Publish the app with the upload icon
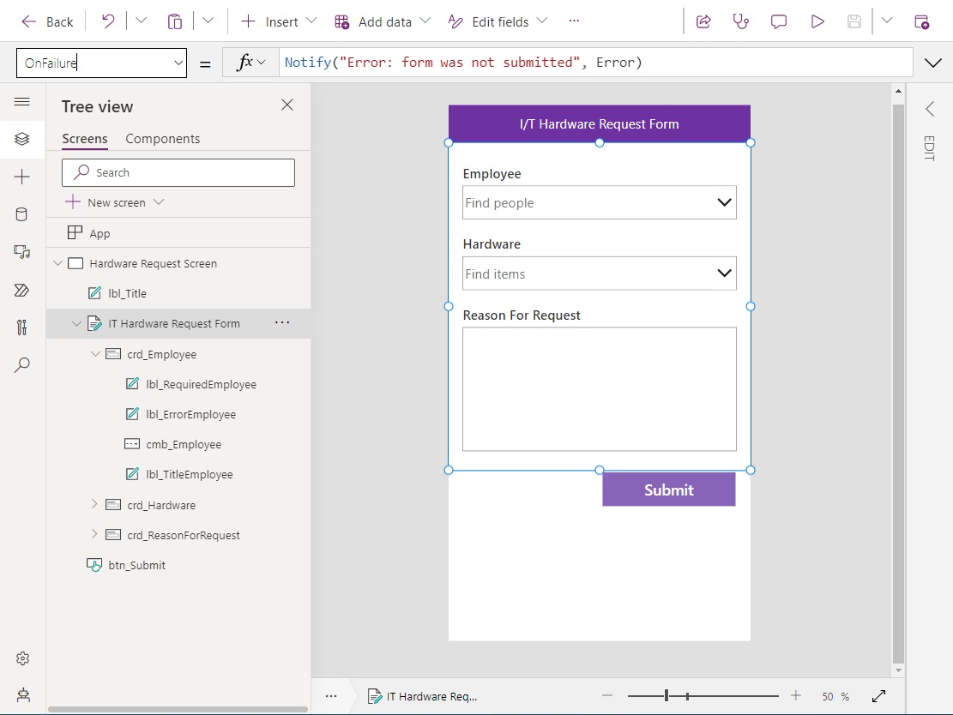 click(922, 21)
